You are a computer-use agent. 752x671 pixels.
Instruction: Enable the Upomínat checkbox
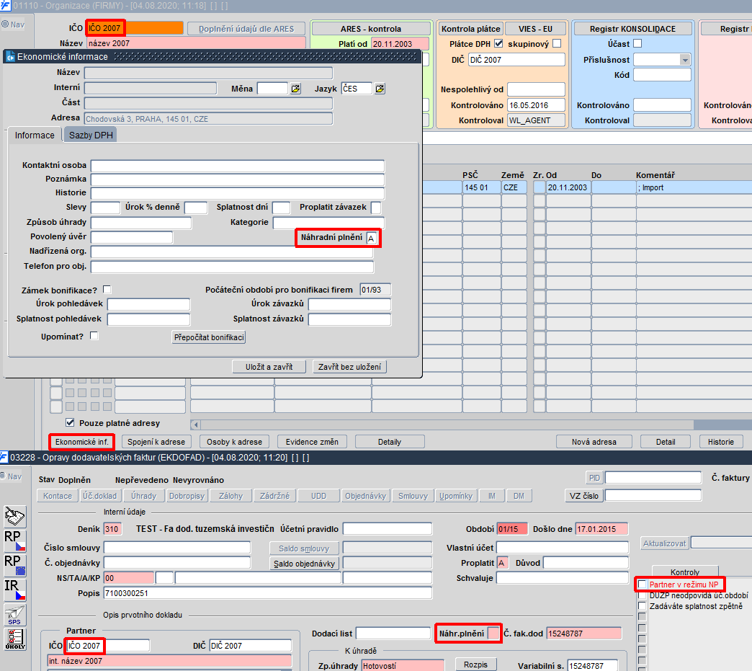click(x=94, y=336)
